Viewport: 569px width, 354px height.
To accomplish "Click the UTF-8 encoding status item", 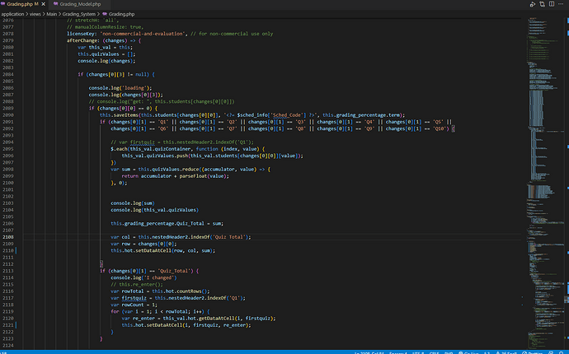I will 417,352.
